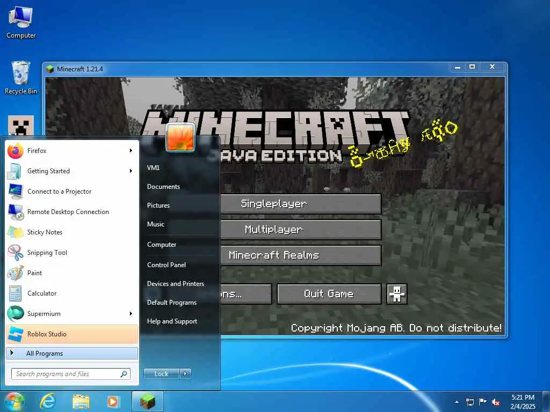The image size is (550, 412).
Task: Open Pictures from Start menu
Action: 158,205
